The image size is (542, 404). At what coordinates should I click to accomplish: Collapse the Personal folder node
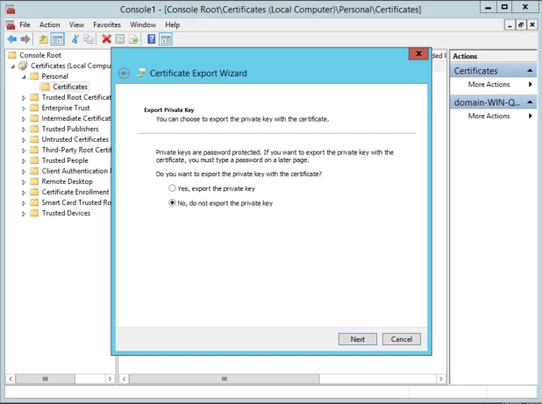point(24,77)
